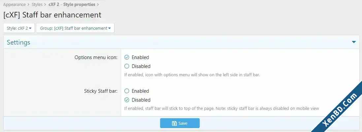
Task: Select Disabled for Options menu icon
Action: tap(127, 66)
